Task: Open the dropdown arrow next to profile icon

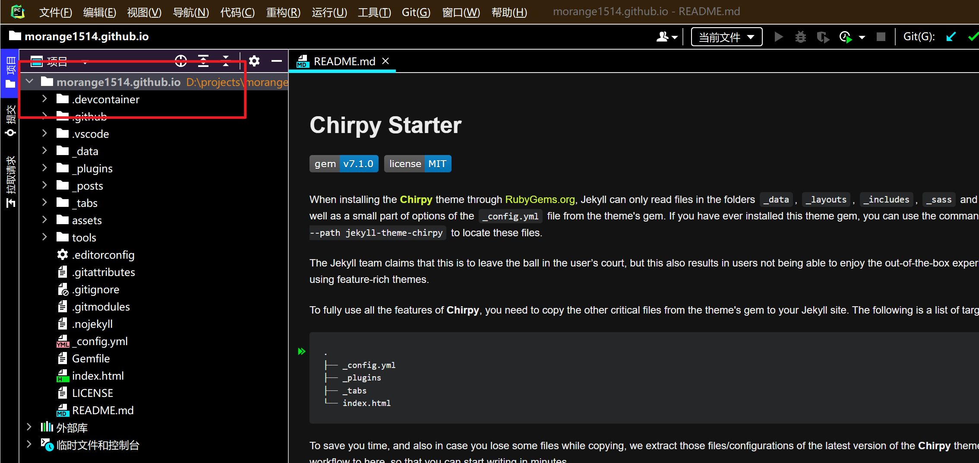Action: tap(862, 38)
